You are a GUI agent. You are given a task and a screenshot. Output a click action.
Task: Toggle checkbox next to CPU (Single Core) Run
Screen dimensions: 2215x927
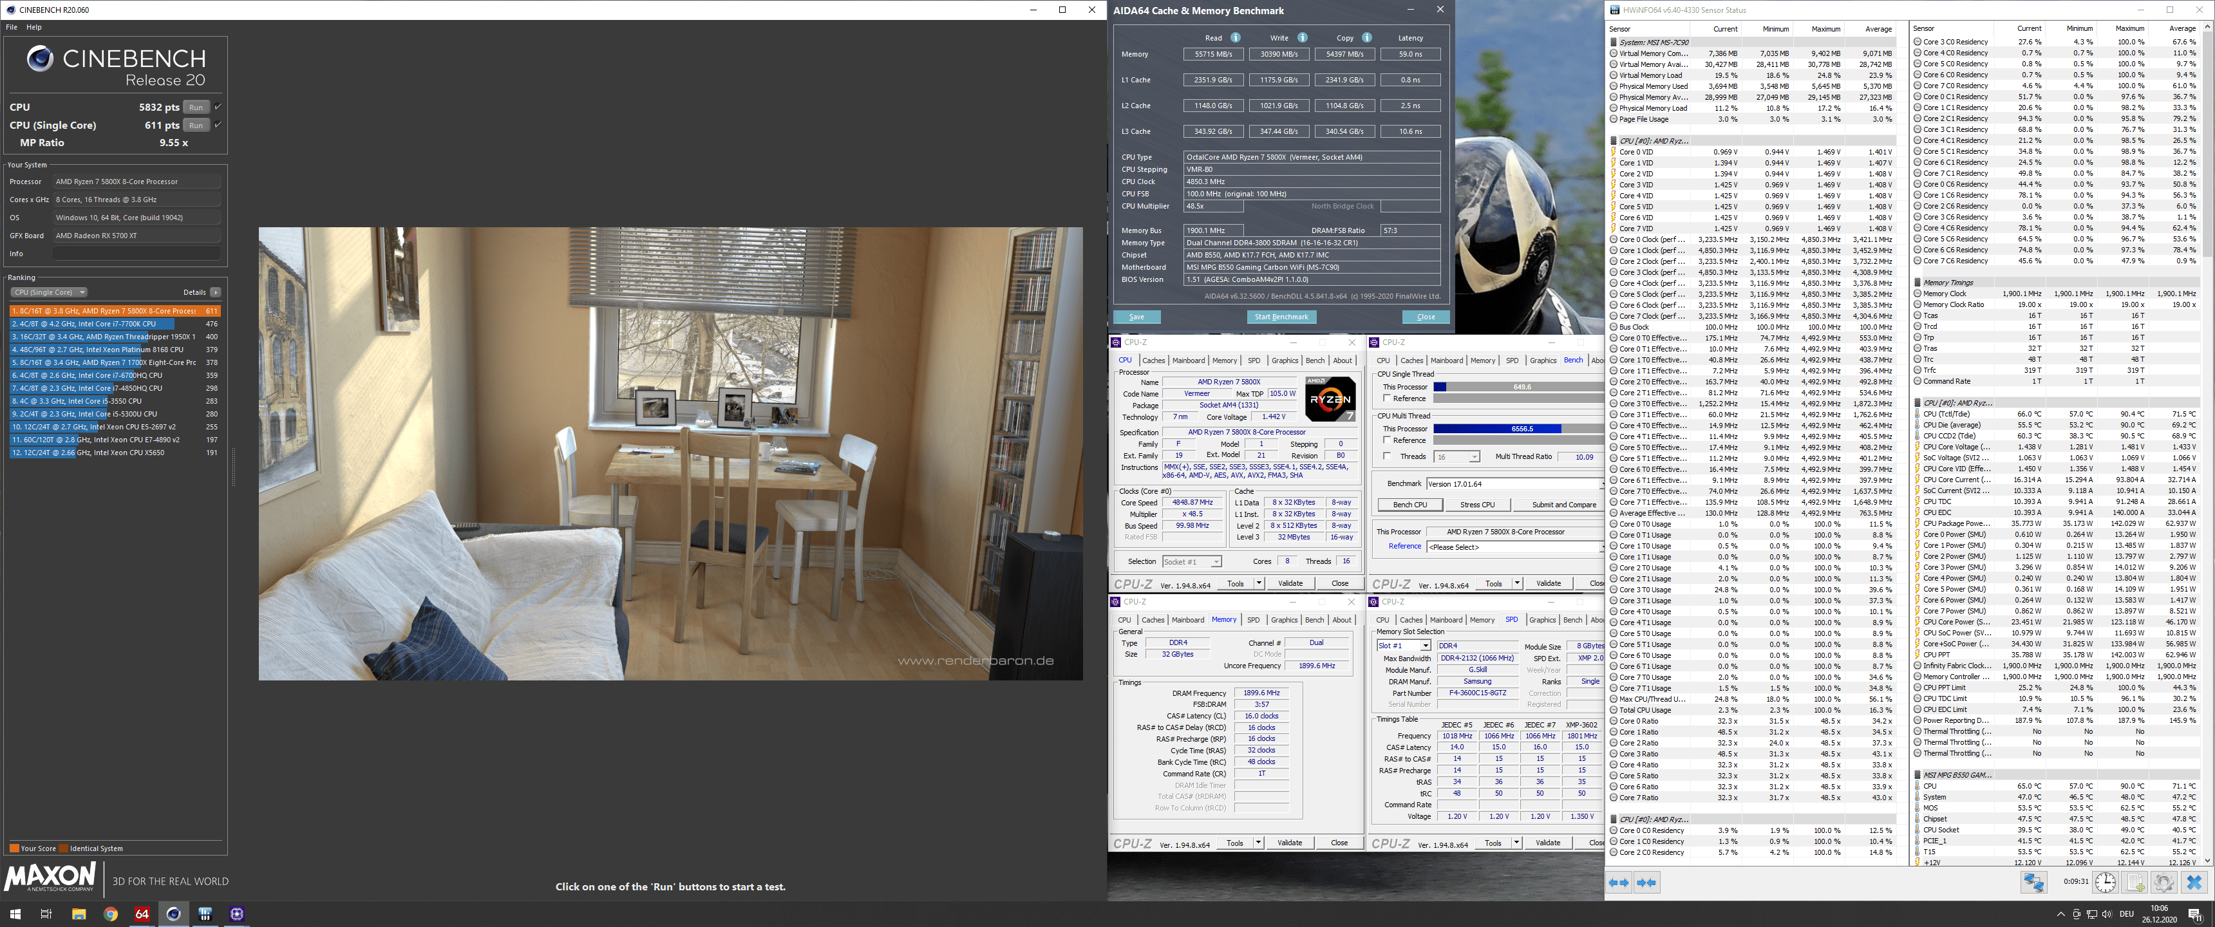click(218, 125)
